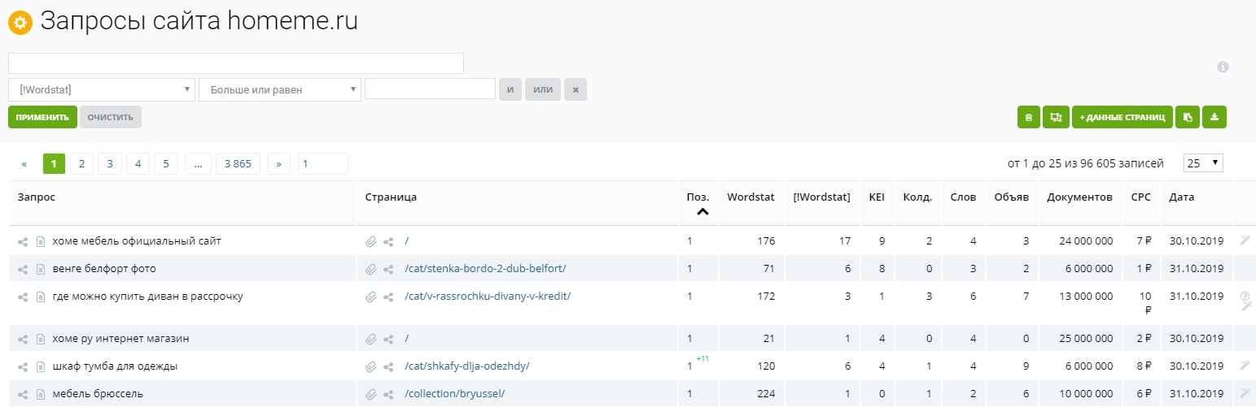Click the pagination ellipsis '...' button

pyautogui.click(x=198, y=163)
